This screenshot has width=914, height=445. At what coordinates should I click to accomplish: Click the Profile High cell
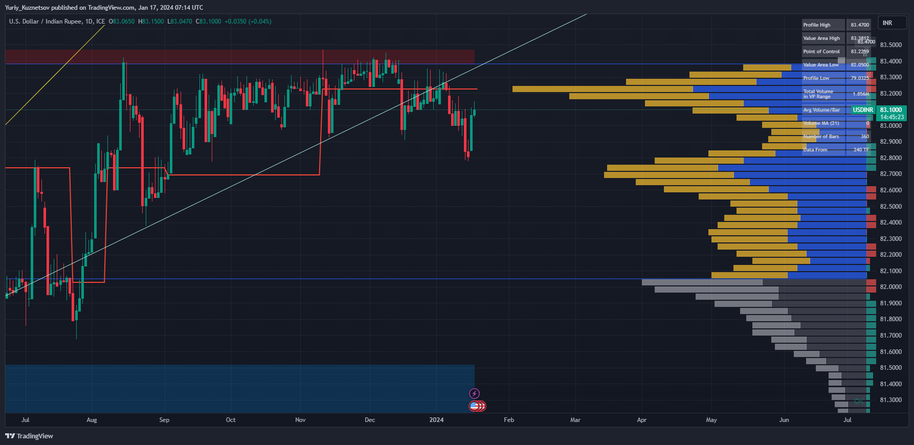[823, 25]
